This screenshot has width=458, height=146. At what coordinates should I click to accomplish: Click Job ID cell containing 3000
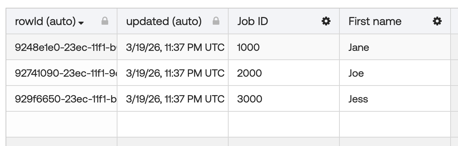(x=284, y=99)
